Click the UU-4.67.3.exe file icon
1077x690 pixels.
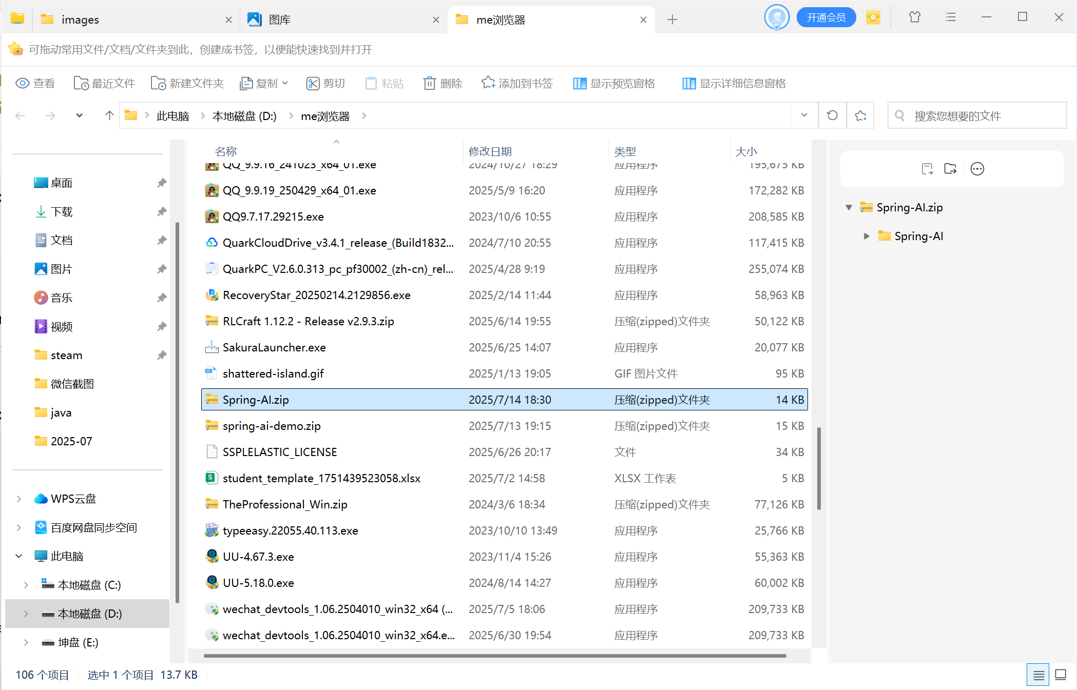211,557
